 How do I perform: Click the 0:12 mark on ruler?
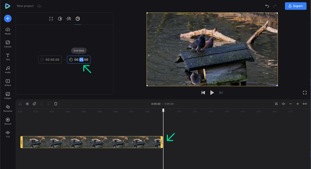211,112
